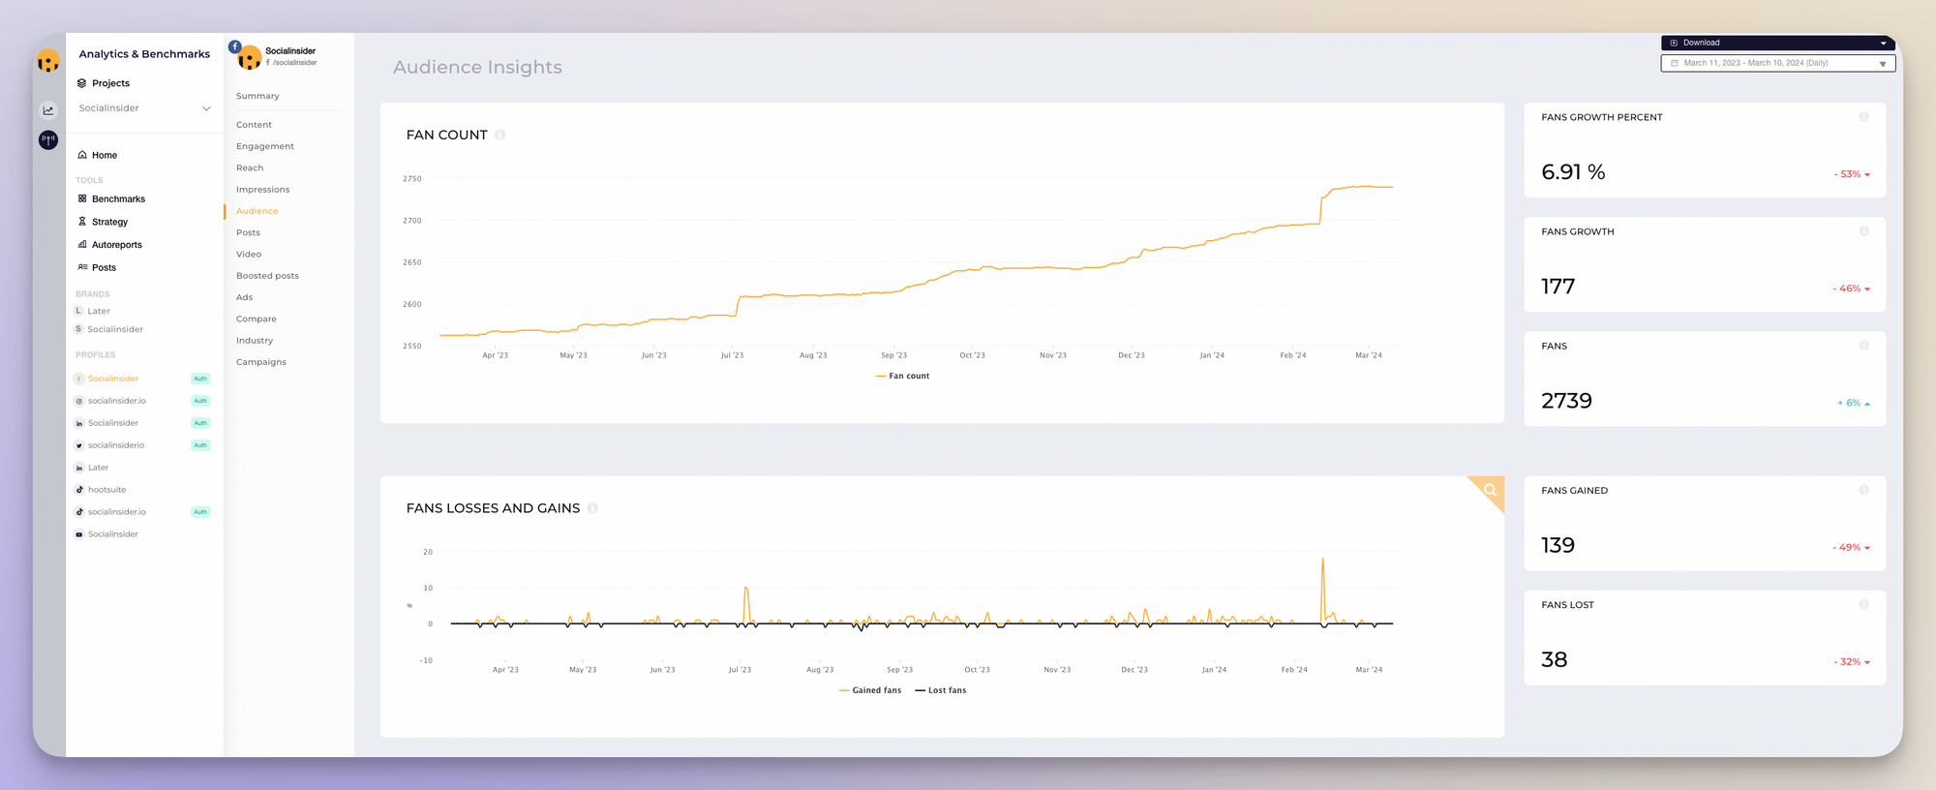Screen dimensions: 1936x790
Task: Click the Auth badge next to socialinsiderio
Action: coord(200,445)
